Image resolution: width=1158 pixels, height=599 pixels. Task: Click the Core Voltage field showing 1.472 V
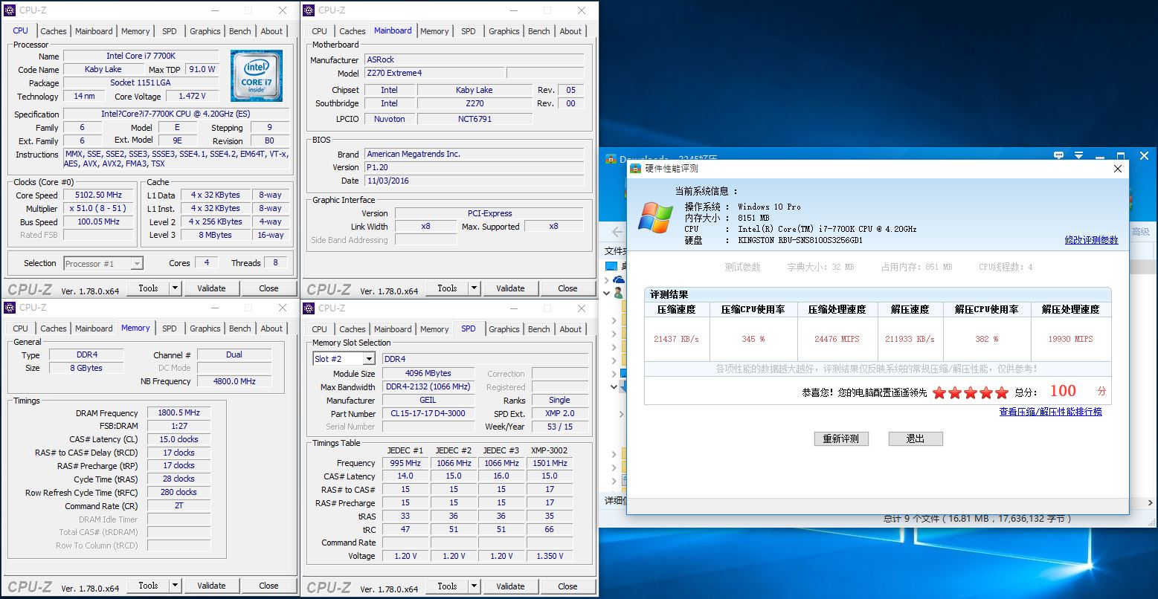point(192,96)
